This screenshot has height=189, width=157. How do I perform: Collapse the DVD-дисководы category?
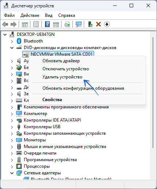coord(12,48)
